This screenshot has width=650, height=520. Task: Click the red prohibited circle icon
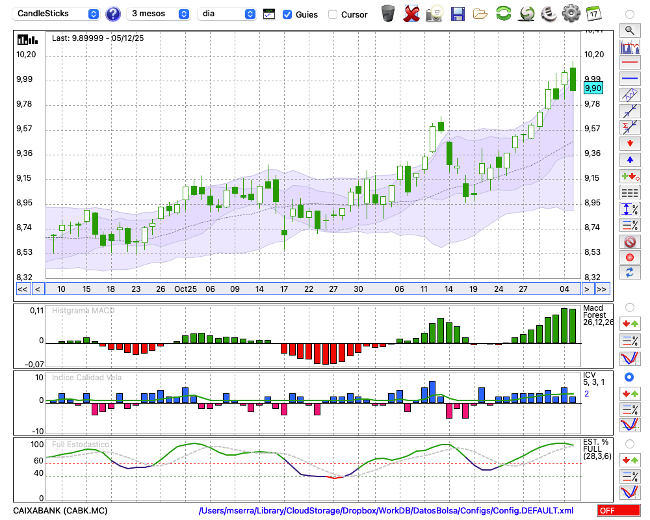point(630,242)
